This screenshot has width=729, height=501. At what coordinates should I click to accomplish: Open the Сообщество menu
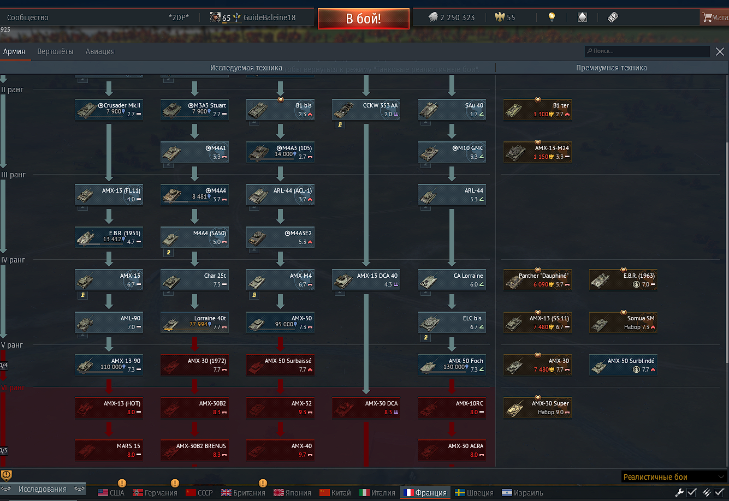tap(27, 17)
